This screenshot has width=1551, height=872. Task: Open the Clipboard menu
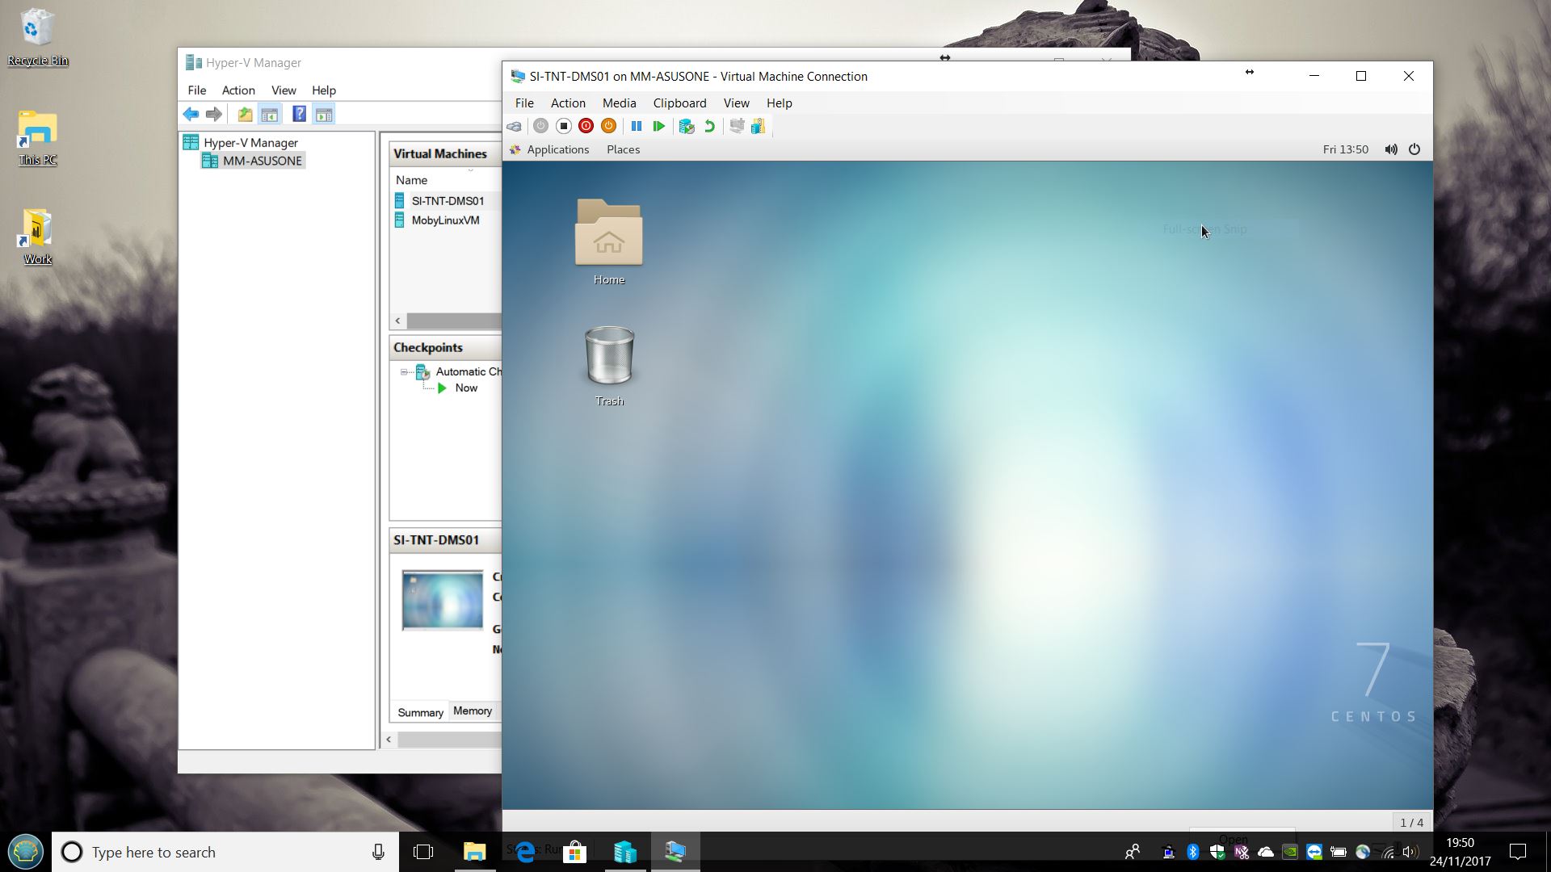click(x=679, y=103)
